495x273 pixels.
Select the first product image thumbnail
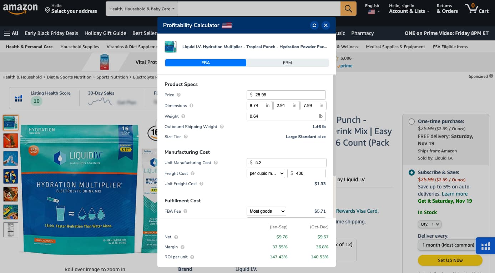tap(11, 123)
